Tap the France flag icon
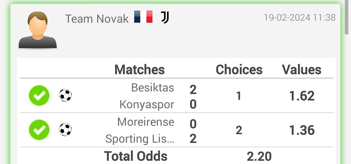 pyautogui.click(x=143, y=17)
